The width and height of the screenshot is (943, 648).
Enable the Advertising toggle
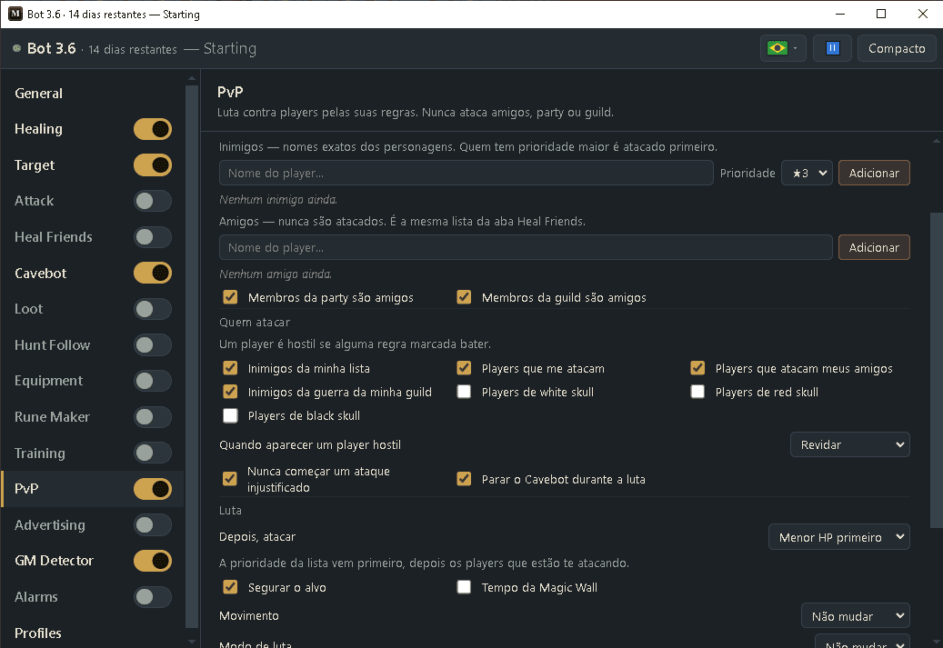[x=153, y=524]
